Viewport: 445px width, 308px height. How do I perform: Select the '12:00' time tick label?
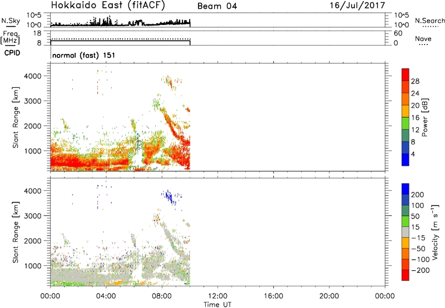(217, 296)
